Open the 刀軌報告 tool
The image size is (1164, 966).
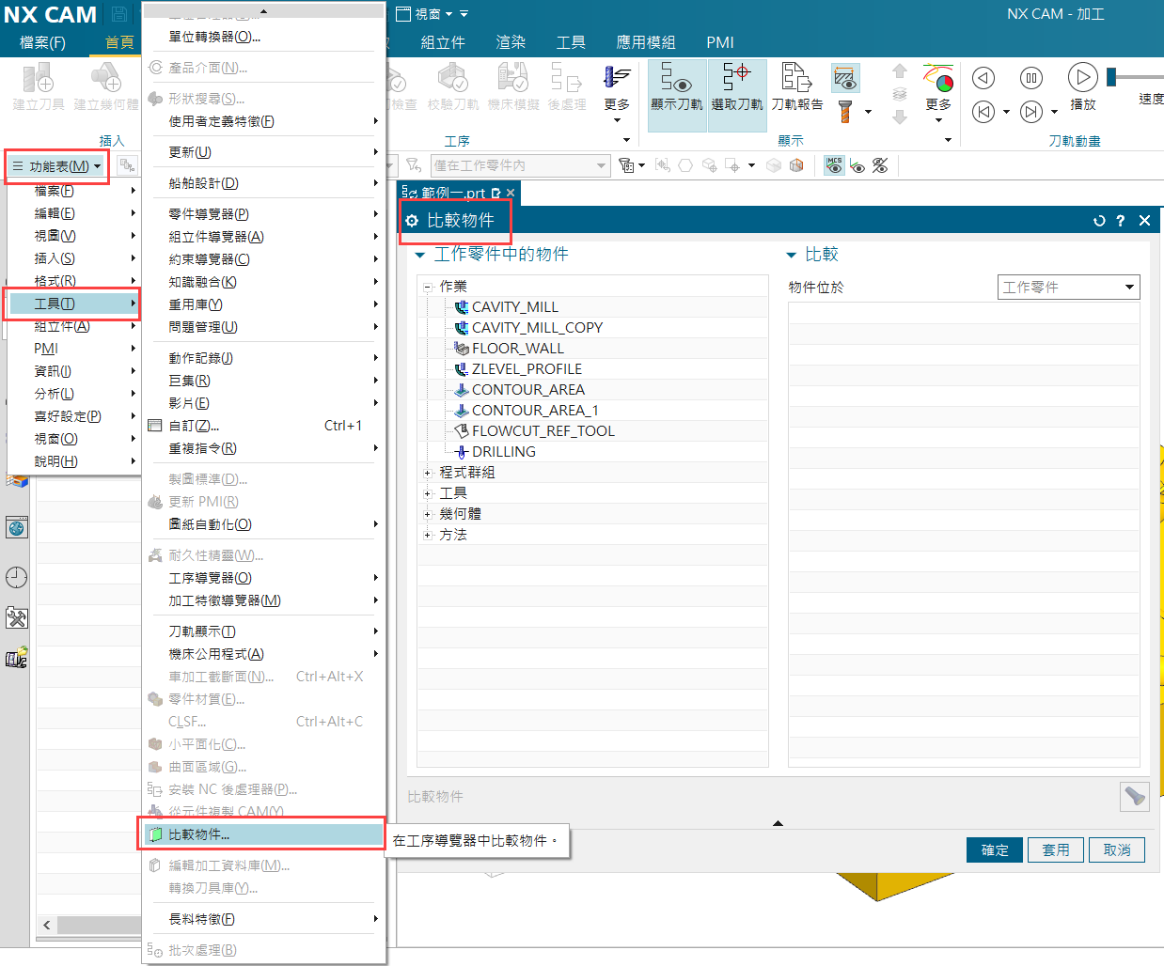(x=797, y=87)
